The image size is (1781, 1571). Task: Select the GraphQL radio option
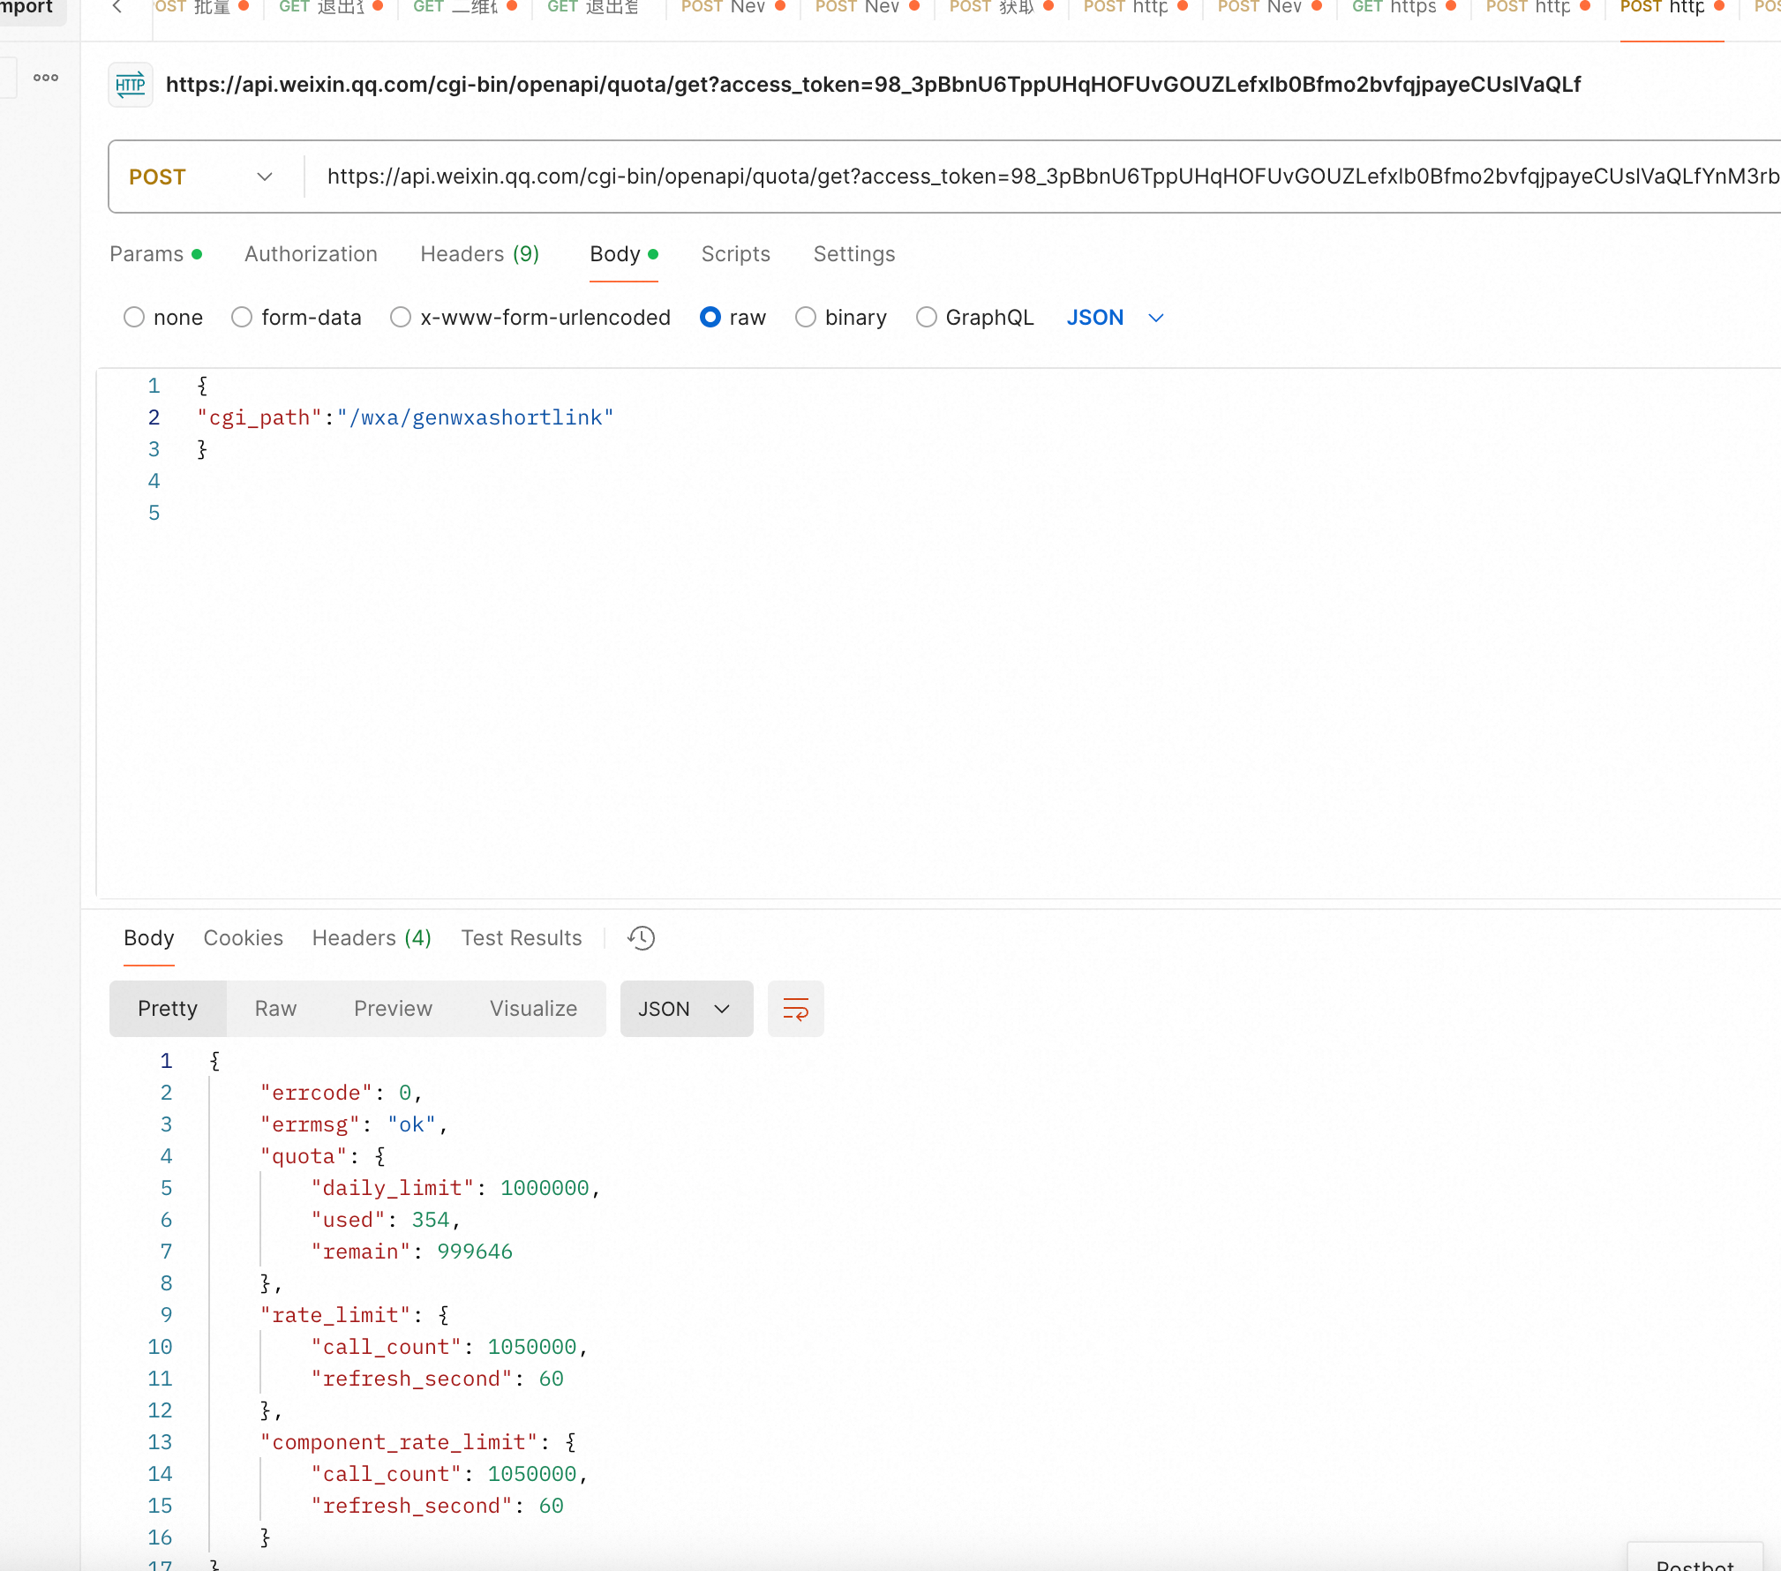(926, 318)
